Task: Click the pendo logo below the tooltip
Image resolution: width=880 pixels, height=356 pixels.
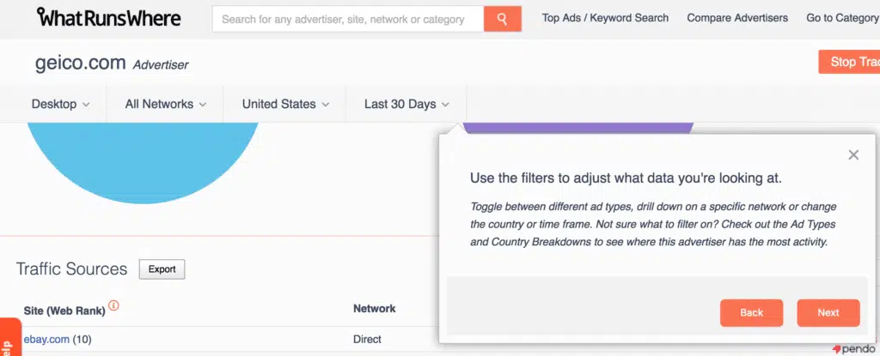Action: tap(853, 349)
